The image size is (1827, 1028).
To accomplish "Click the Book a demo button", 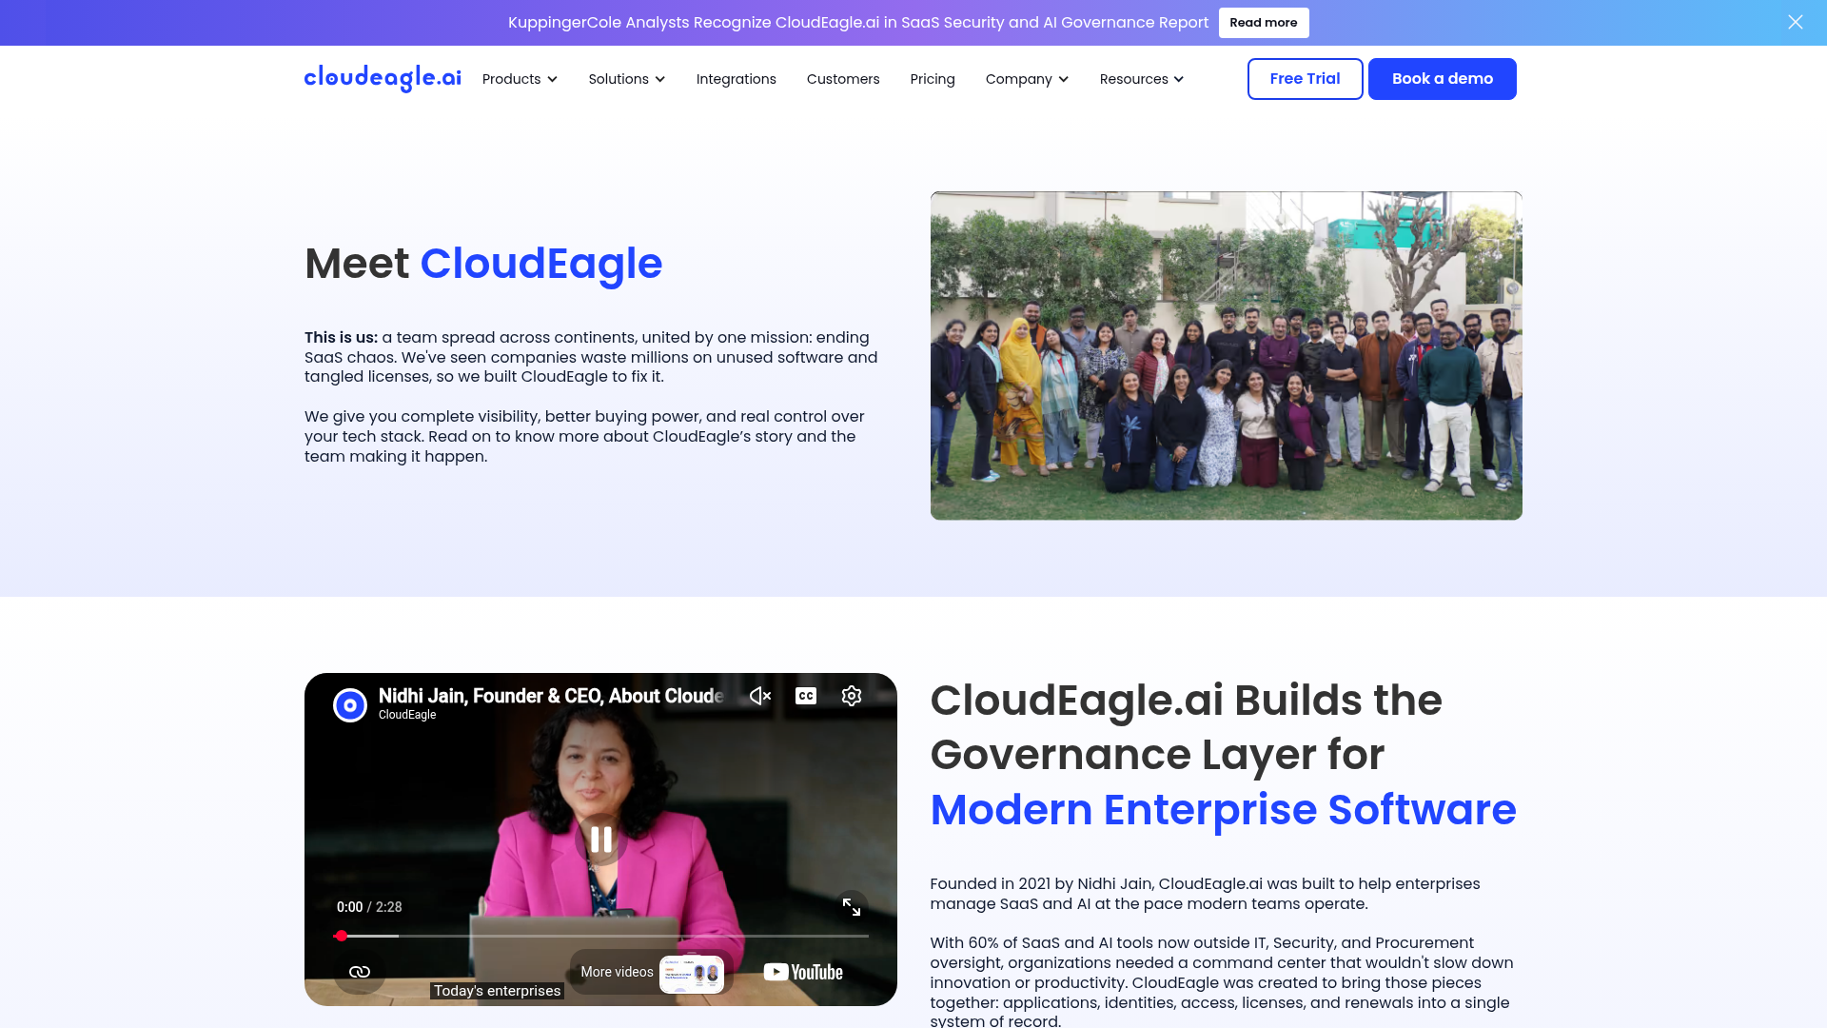I will tap(1442, 78).
